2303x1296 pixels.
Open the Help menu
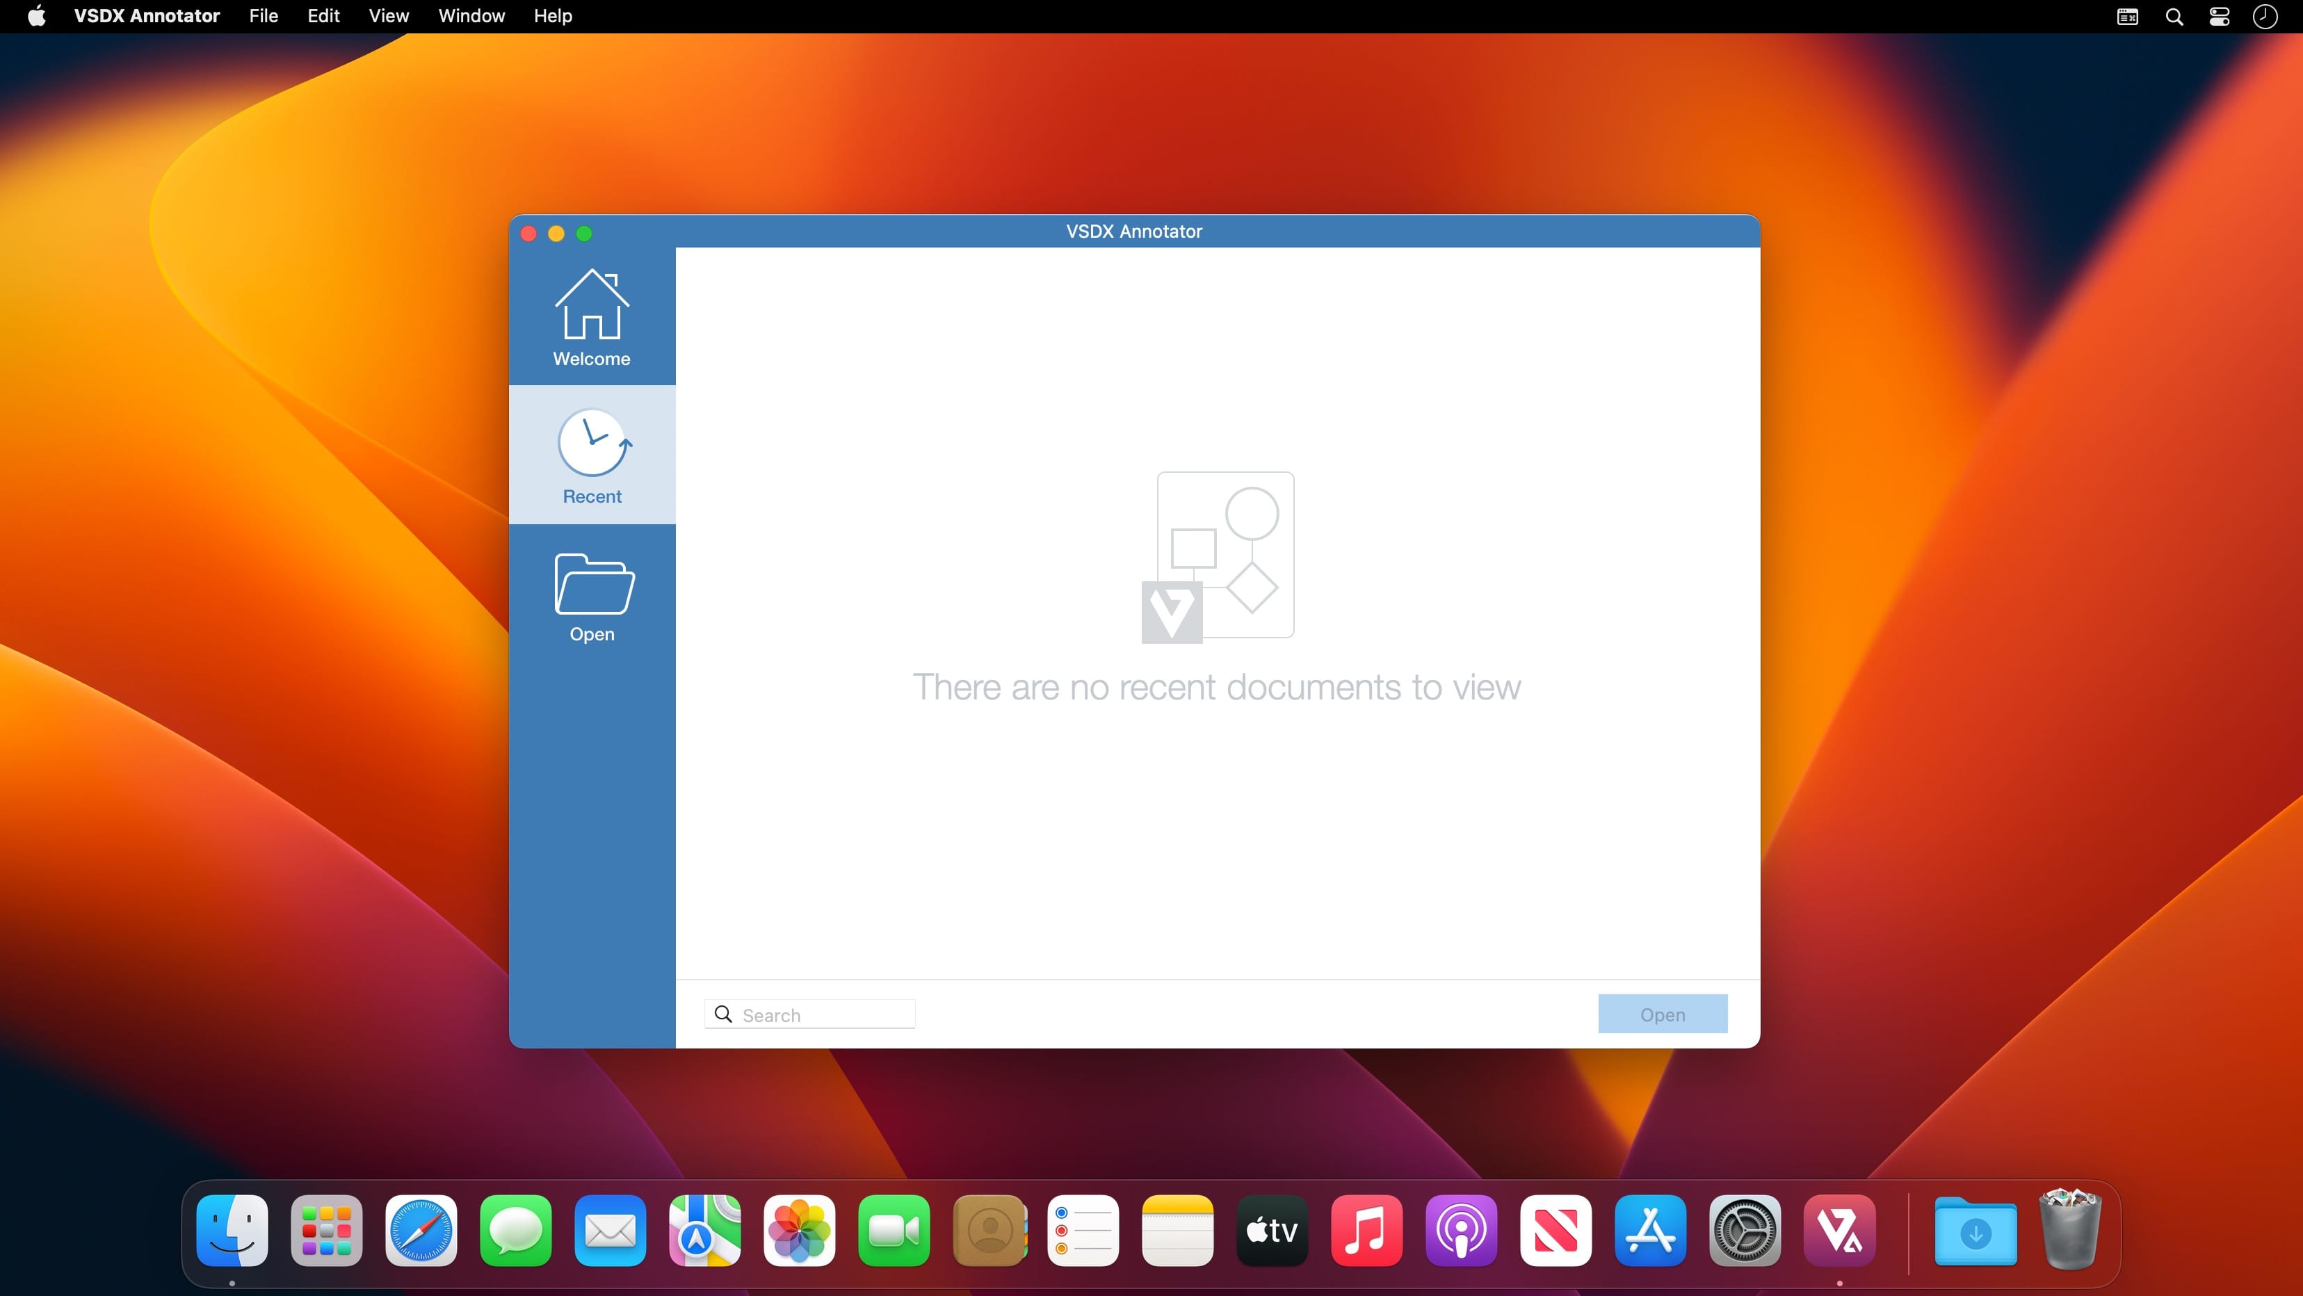point(553,16)
